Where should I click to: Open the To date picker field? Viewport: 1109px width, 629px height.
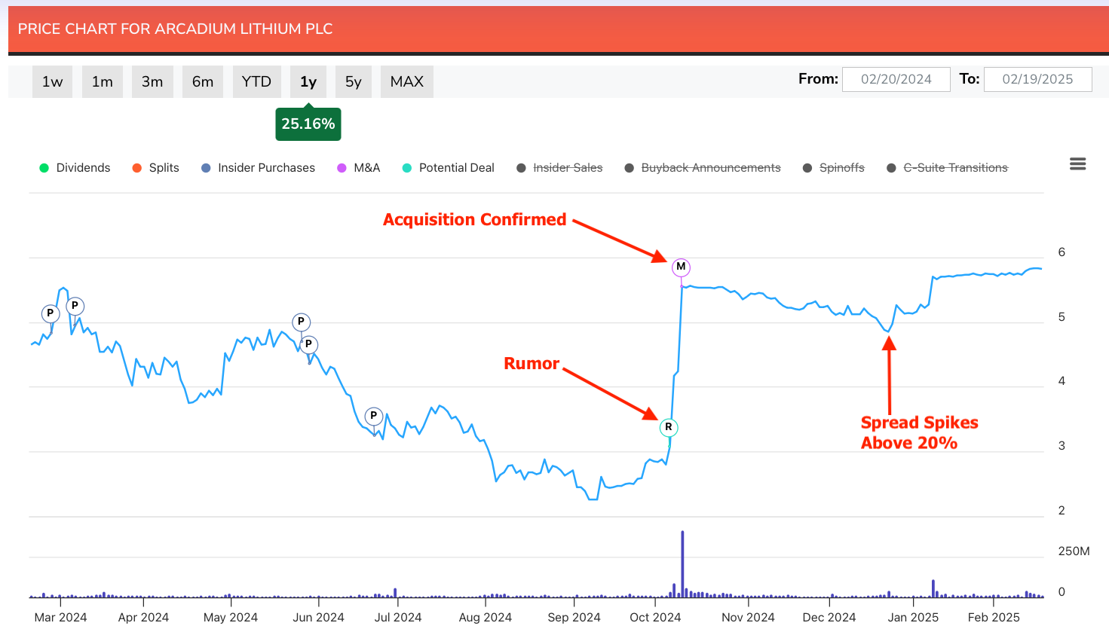click(x=1037, y=79)
